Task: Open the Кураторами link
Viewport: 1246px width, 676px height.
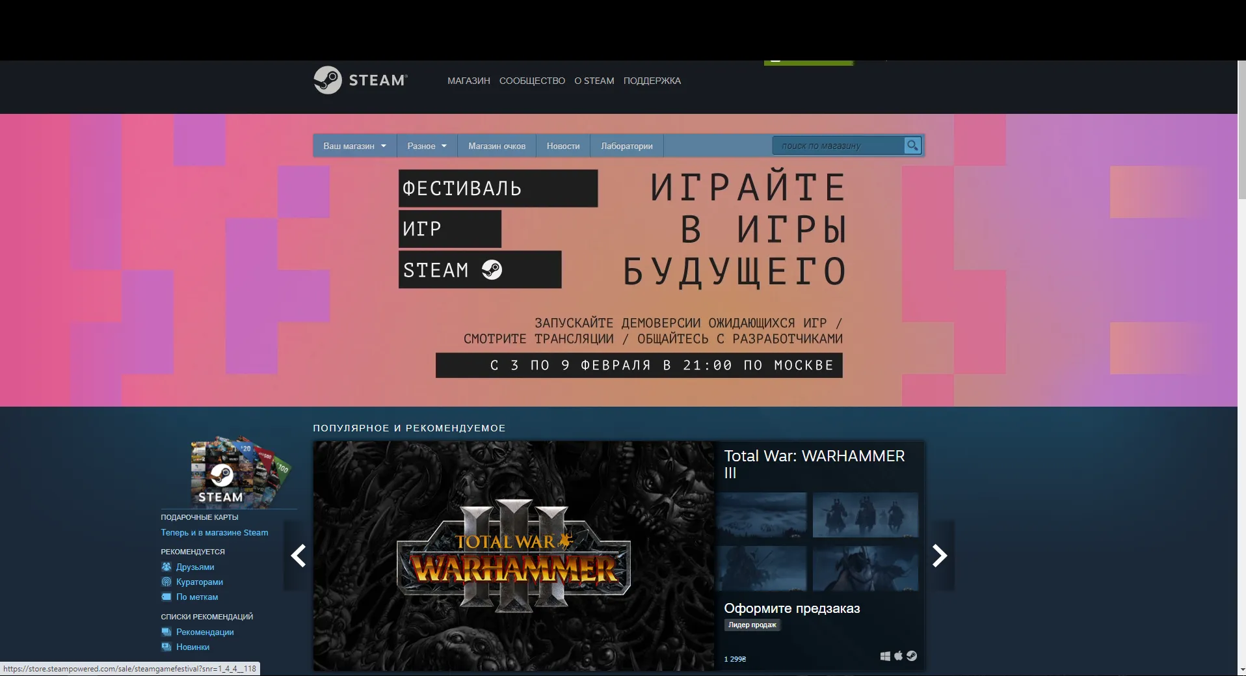Action: pyautogui.click(x=200, y=582)
